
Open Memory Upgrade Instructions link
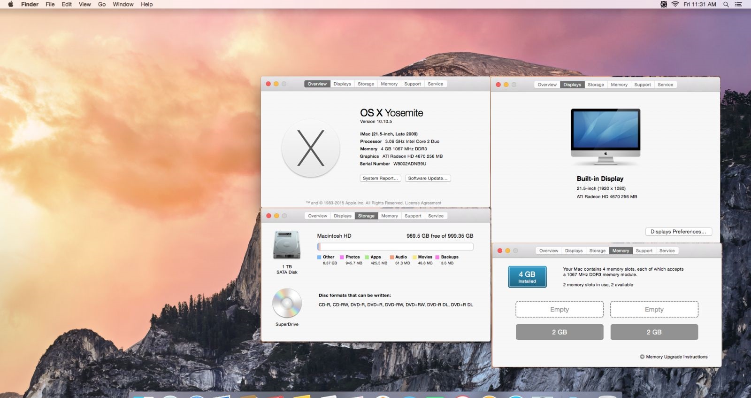click(x=676, y=357)
